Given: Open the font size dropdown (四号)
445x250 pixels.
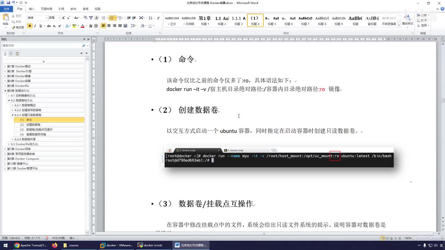Looking at the screenshot, I should coord(59,18).
